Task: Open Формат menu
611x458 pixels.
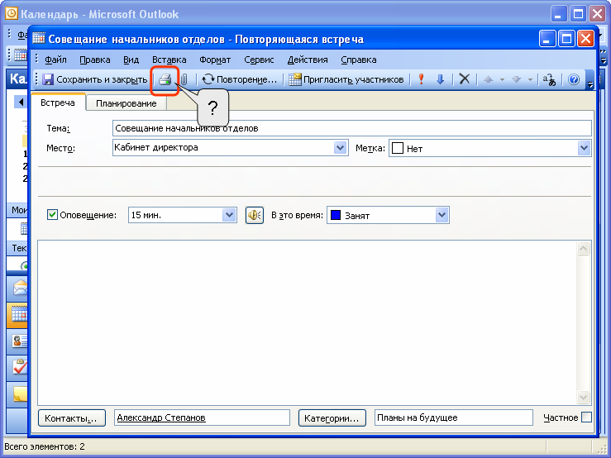Action: [215, 60]
